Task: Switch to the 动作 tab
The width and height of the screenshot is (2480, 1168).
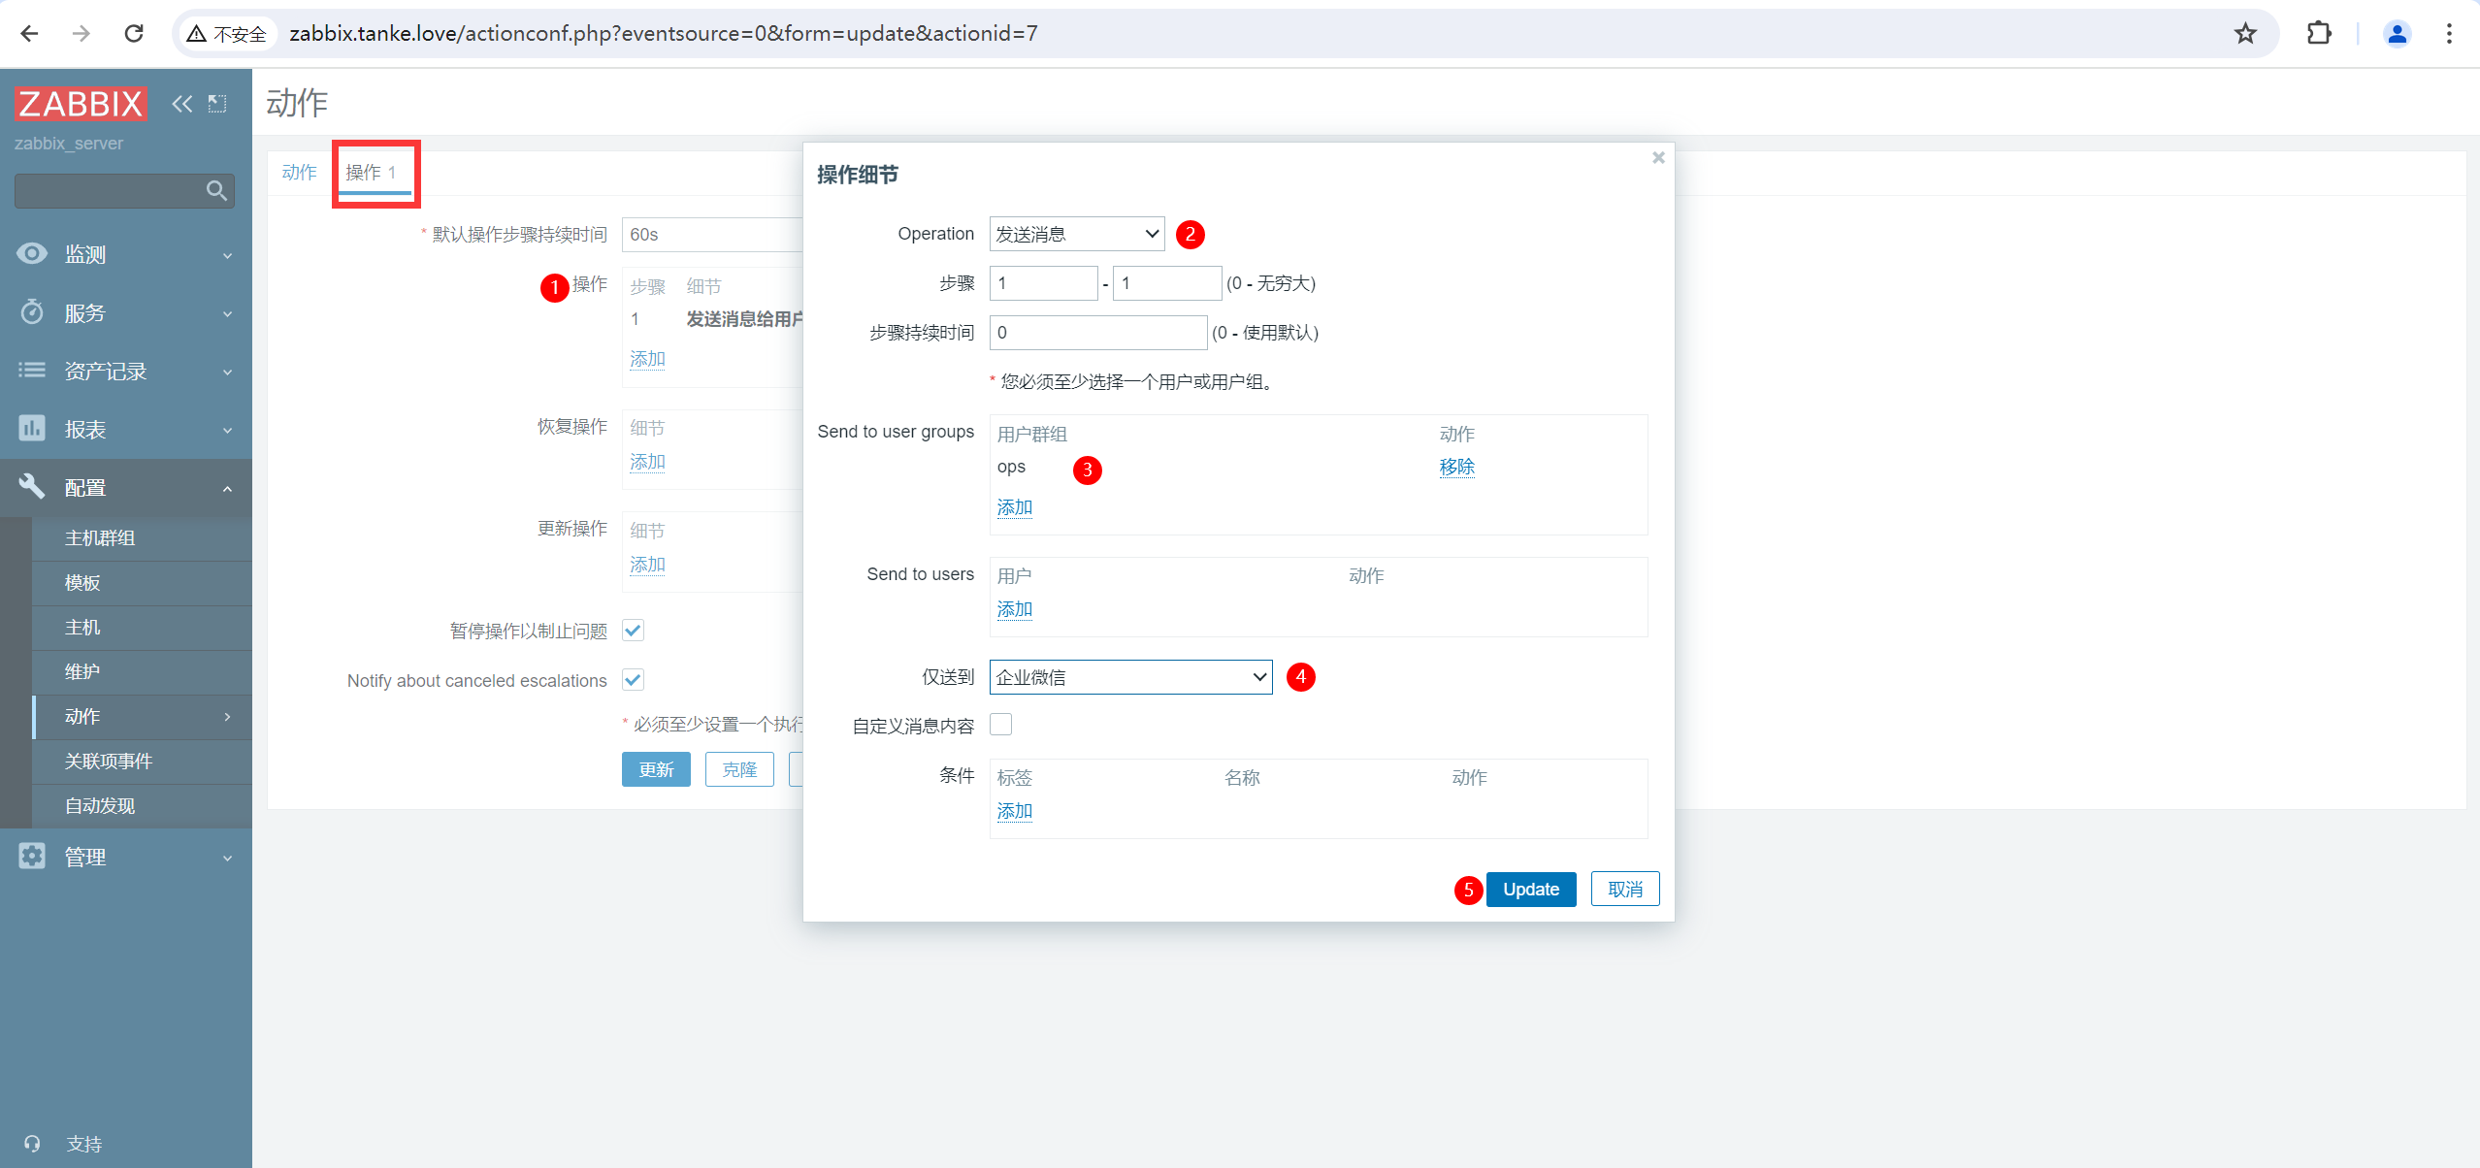Action: coord(299,173)
